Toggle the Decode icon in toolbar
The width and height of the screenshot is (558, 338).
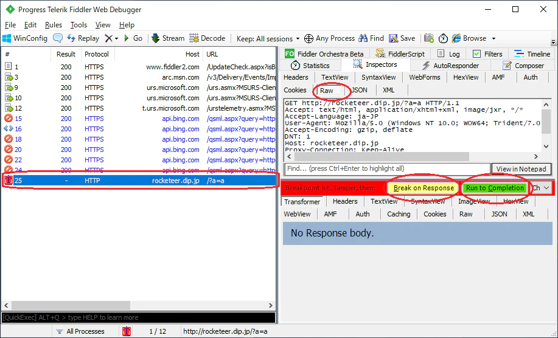point(194,38)
